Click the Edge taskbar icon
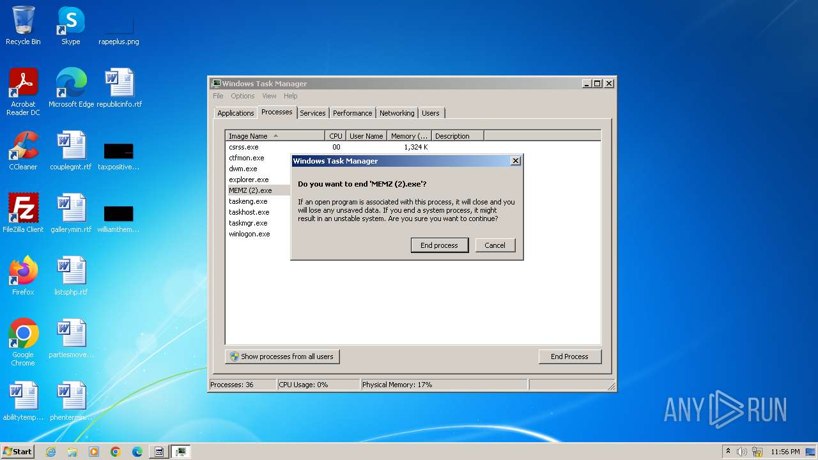The width and height of the screenshot is (818, 460). pyautogui.click(x=137, y=452)
